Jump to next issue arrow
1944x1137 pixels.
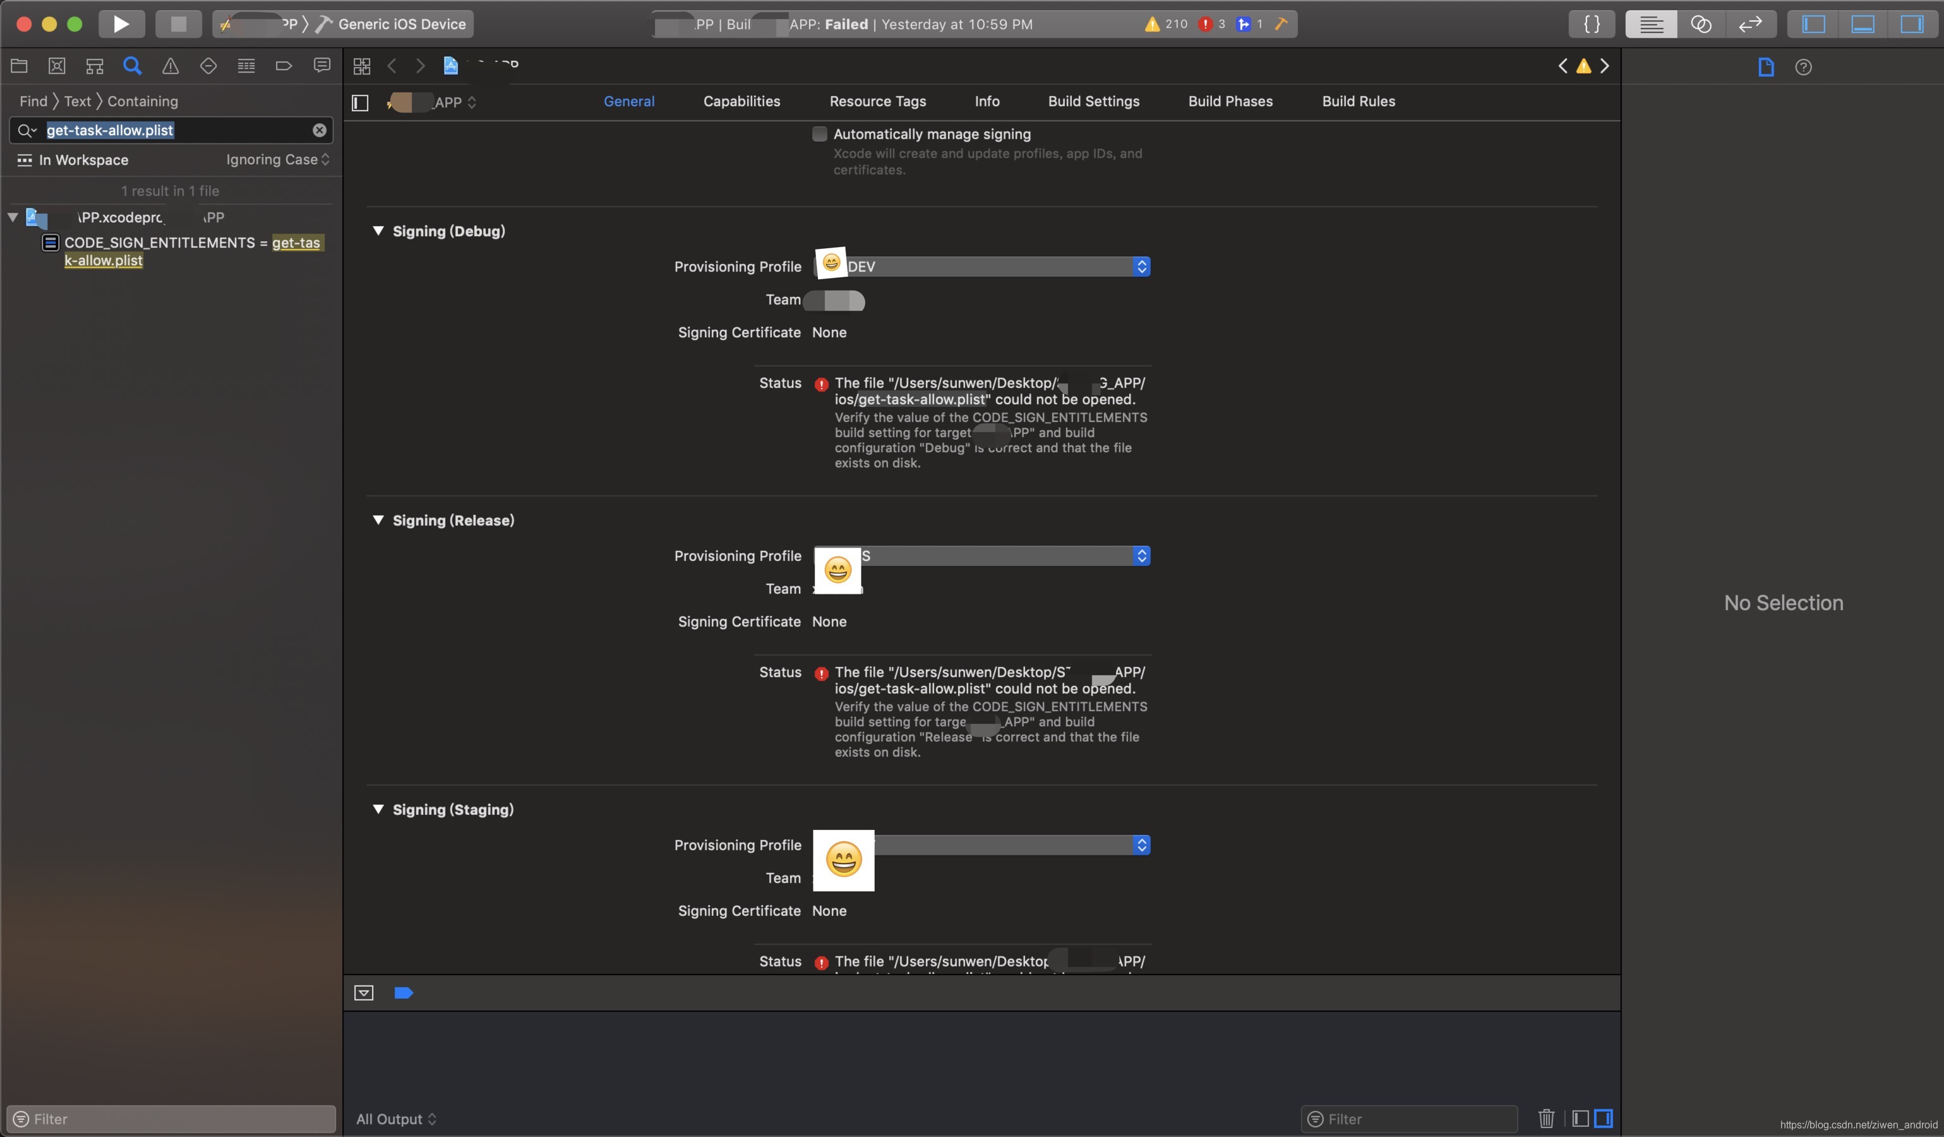[1605, 66]
